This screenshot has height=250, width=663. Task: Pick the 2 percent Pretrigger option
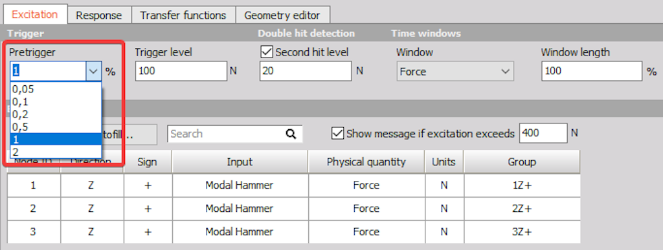(56, 152)
